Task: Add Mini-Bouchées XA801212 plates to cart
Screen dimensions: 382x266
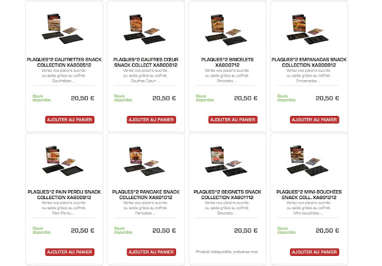Action: (315, 252)
